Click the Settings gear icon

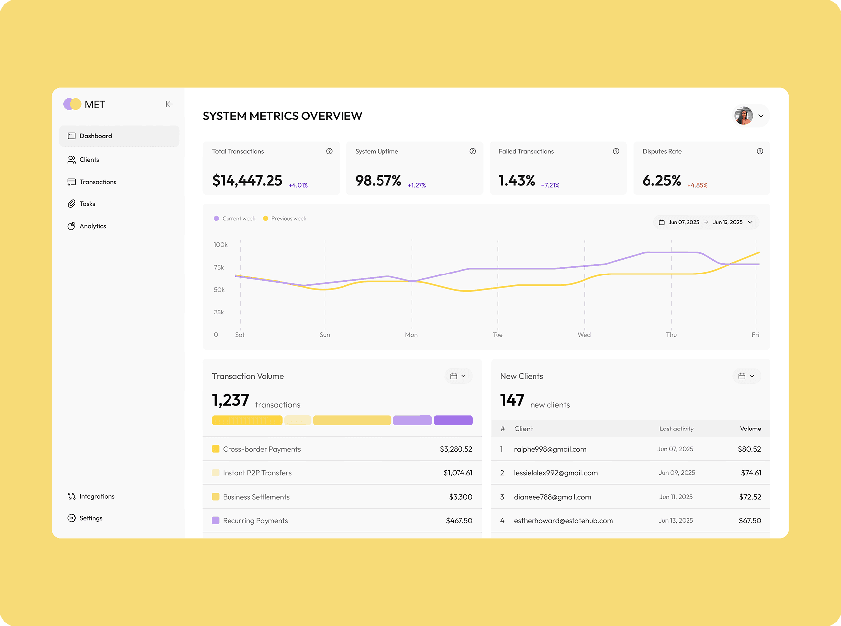click(x=72, y=518)
